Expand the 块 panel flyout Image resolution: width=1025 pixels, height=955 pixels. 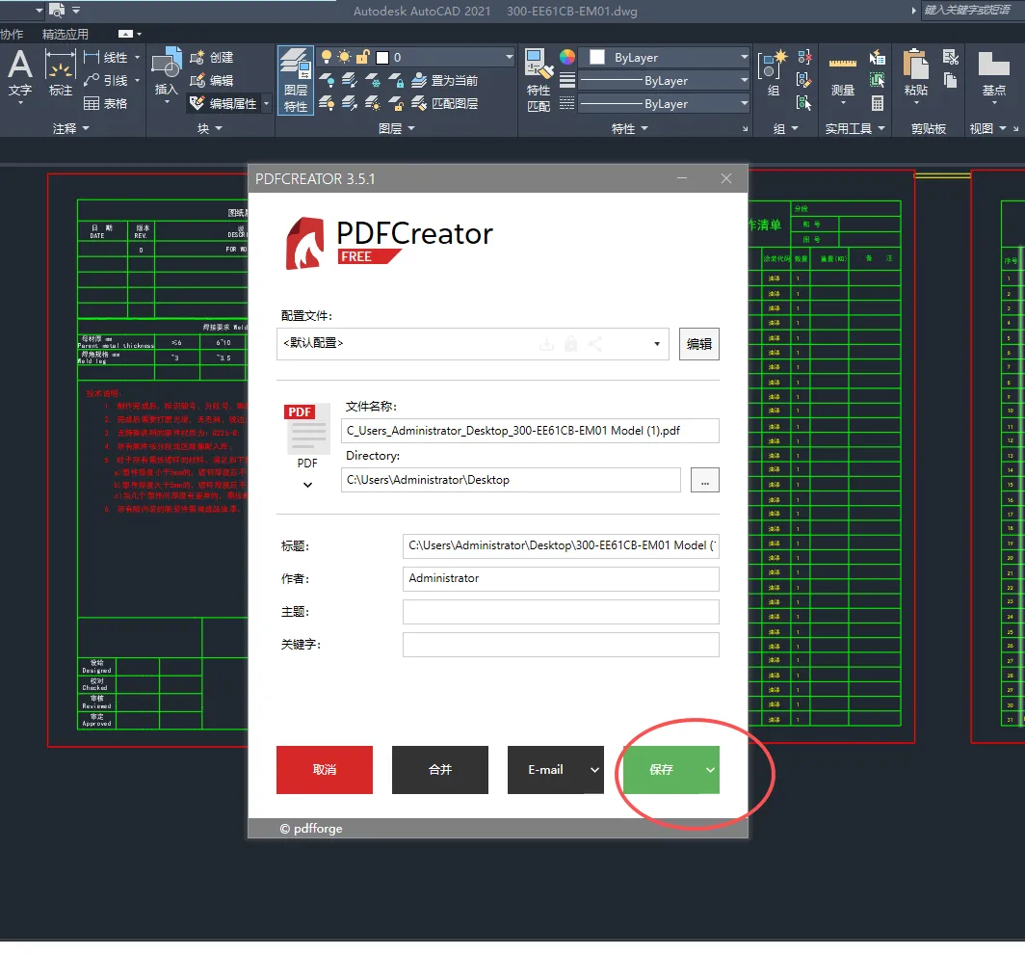point(210,129)
